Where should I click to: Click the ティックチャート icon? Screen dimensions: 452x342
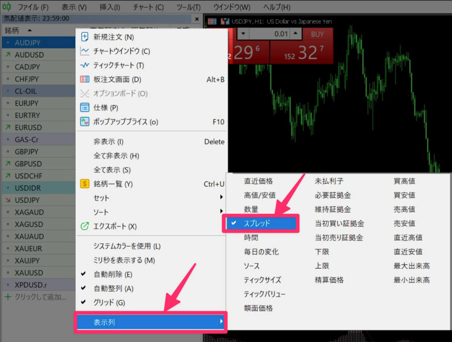84,66
